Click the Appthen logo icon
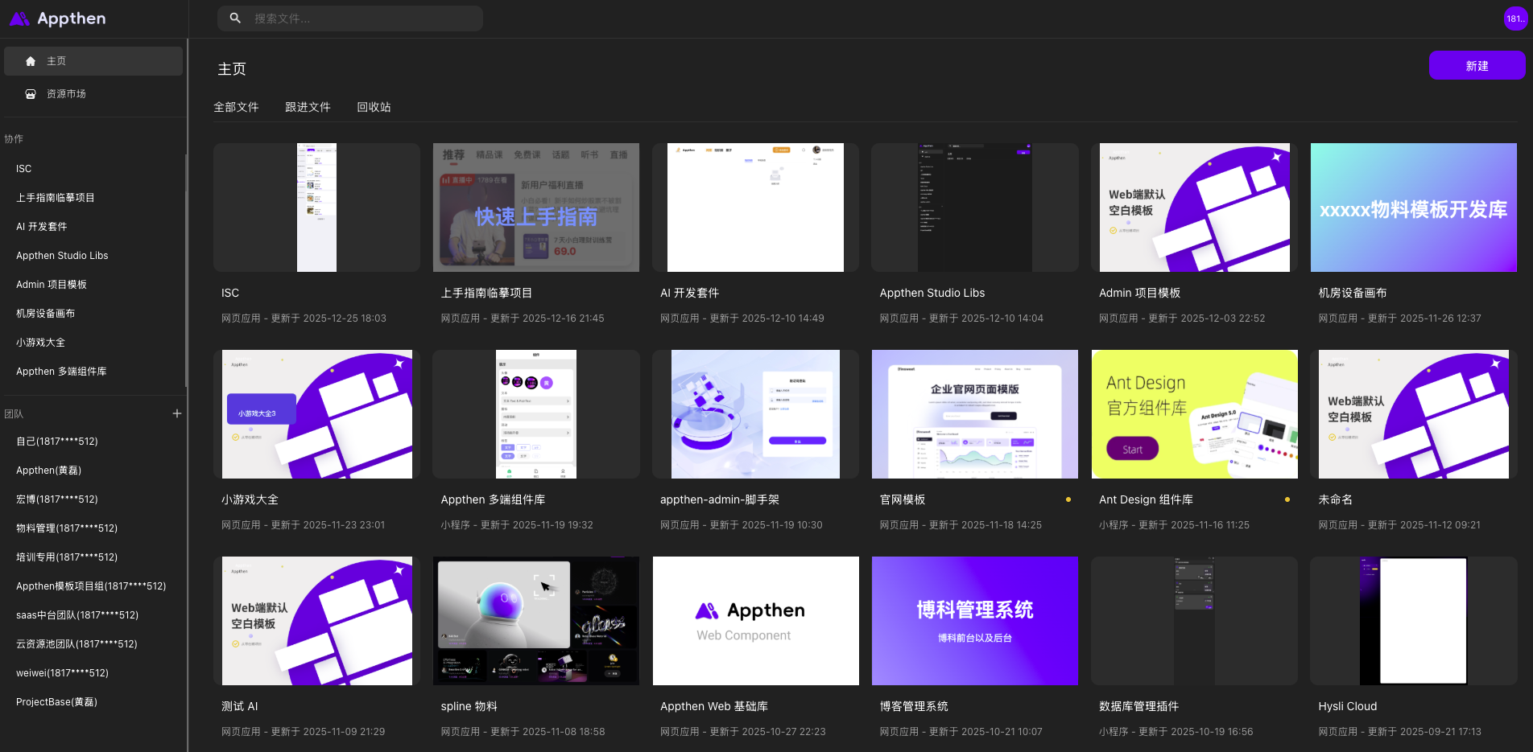Screen dimensions: 1533x752 coord(19,18)
